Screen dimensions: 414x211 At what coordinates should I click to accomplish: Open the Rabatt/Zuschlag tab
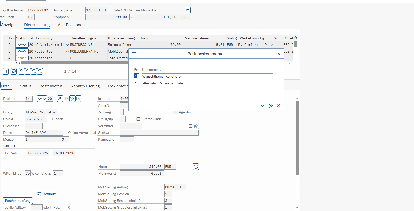click(x=85, y=86)
